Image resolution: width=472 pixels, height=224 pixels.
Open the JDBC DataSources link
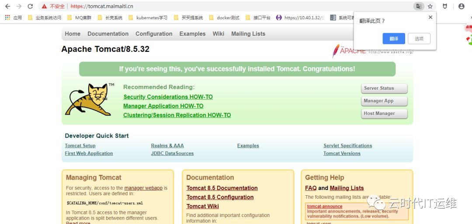coord(172,153)
